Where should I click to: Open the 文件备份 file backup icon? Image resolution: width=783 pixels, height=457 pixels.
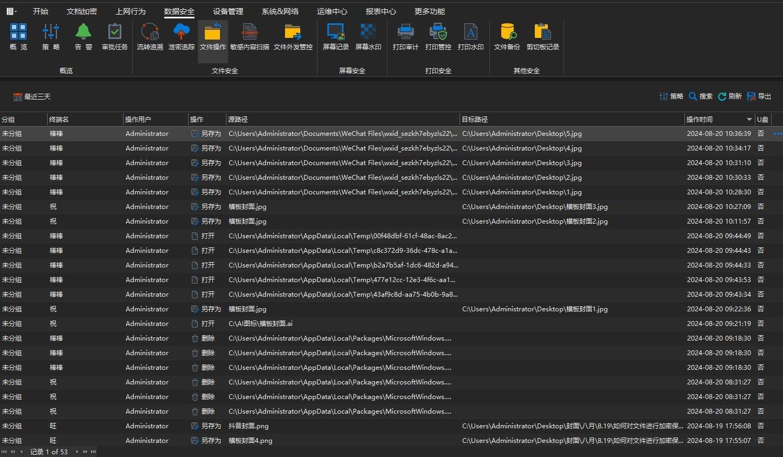(507, 37)
